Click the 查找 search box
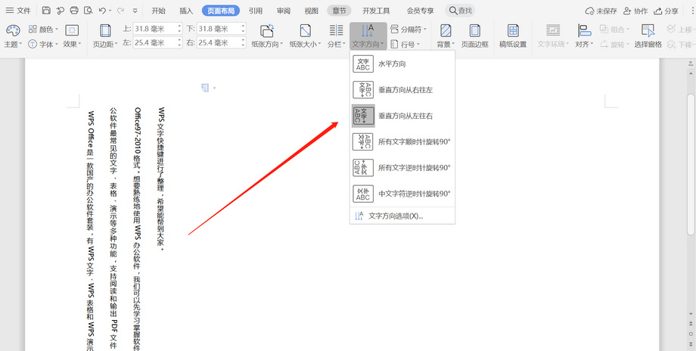Image resolution: width=696 pixels, height=351 pixels. point(460,11)
